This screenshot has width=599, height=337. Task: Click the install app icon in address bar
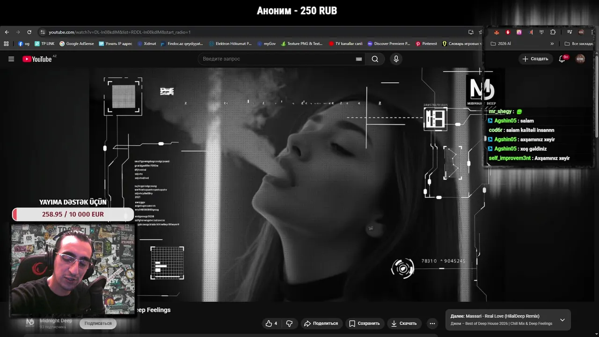pyautogui.click(x=471, y=32)
